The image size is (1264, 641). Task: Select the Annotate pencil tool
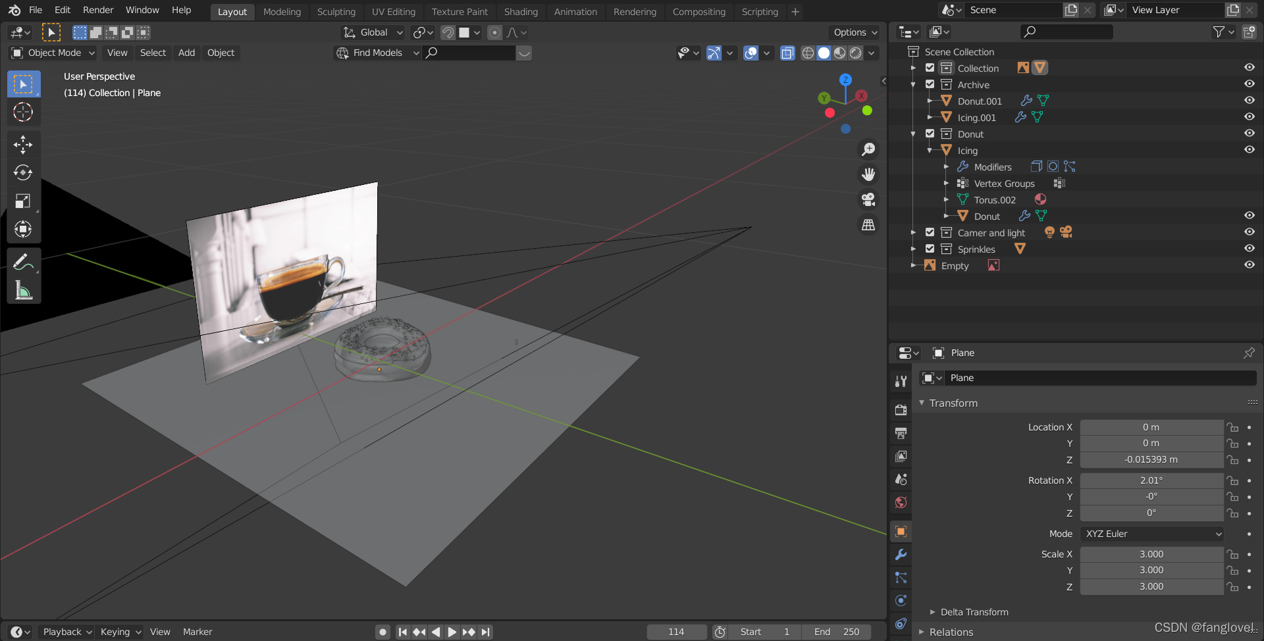(24, 262)
